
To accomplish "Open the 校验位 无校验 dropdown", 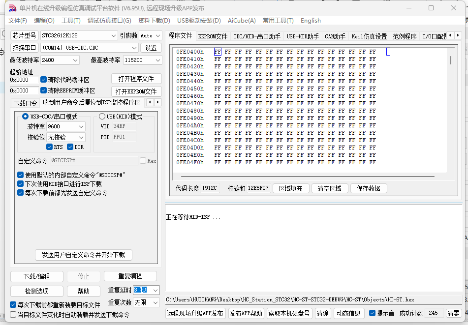I will pos(81,137).
